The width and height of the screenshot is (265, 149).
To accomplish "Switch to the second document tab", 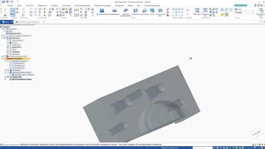I will coord(29,22).
